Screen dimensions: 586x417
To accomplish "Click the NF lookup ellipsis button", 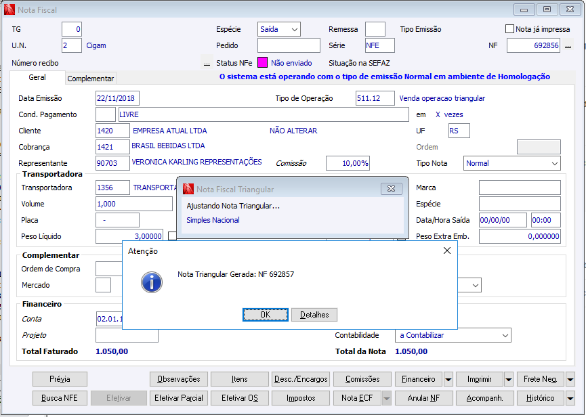I will click(x=568, y=45).
